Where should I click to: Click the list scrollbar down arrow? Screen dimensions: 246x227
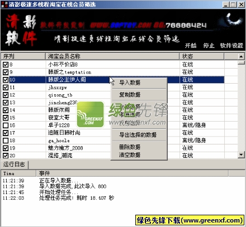click(x=241, y=154)
